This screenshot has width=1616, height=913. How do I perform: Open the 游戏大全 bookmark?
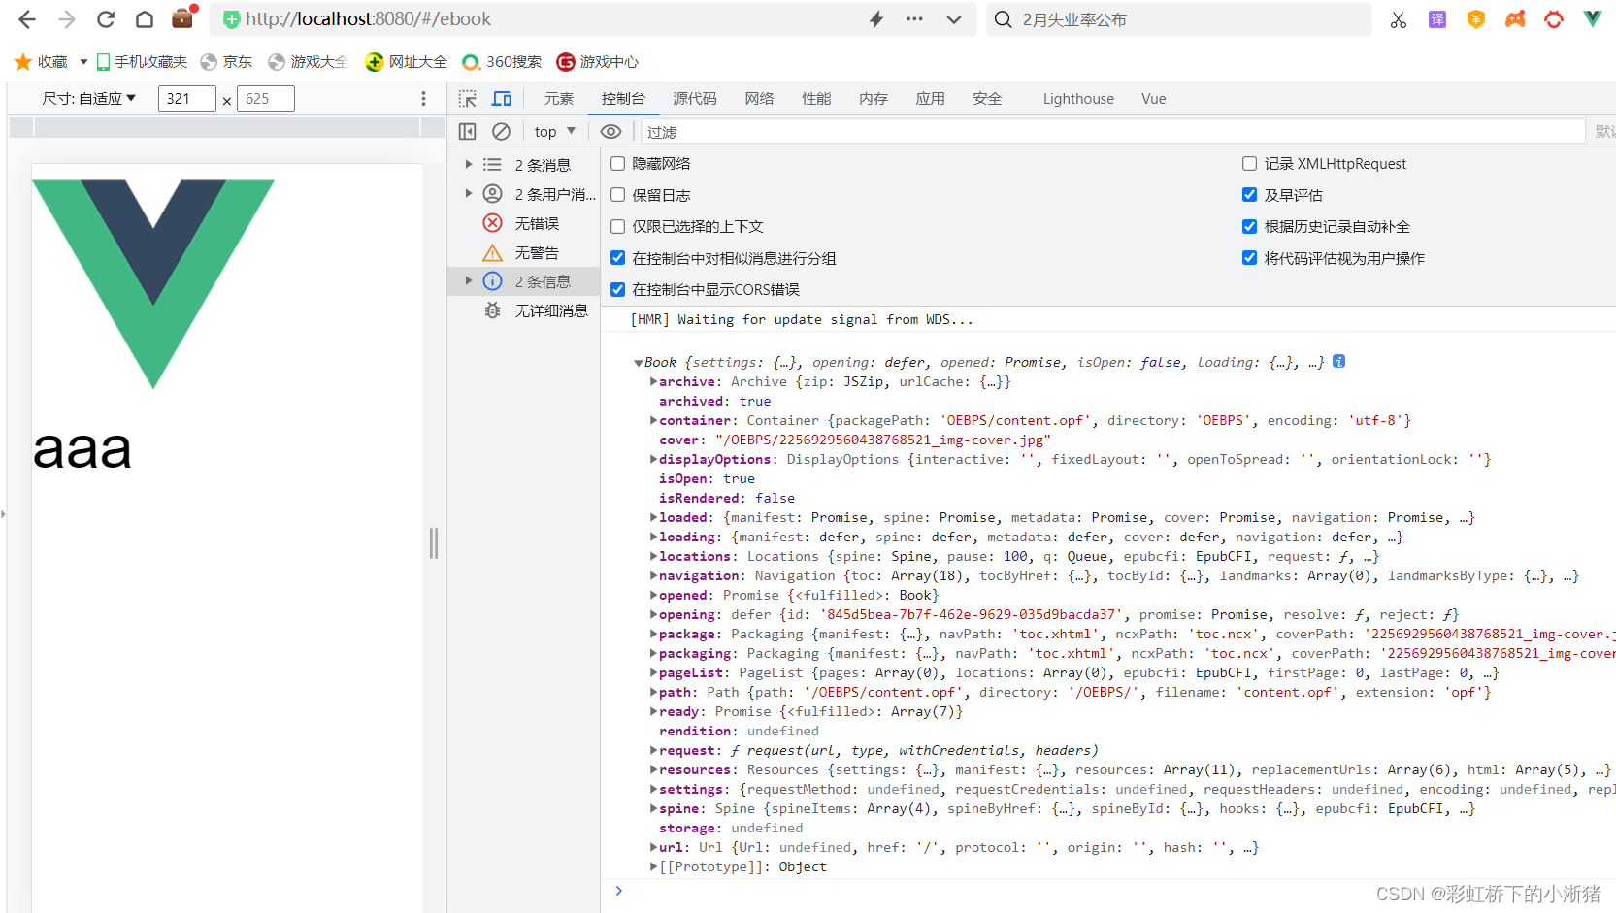tap(308, 62)
